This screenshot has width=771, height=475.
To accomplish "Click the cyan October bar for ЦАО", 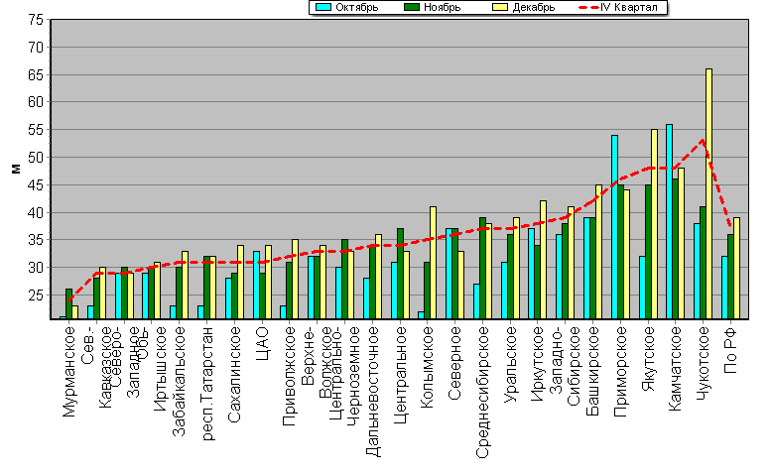I will click(x=256, y=285).
